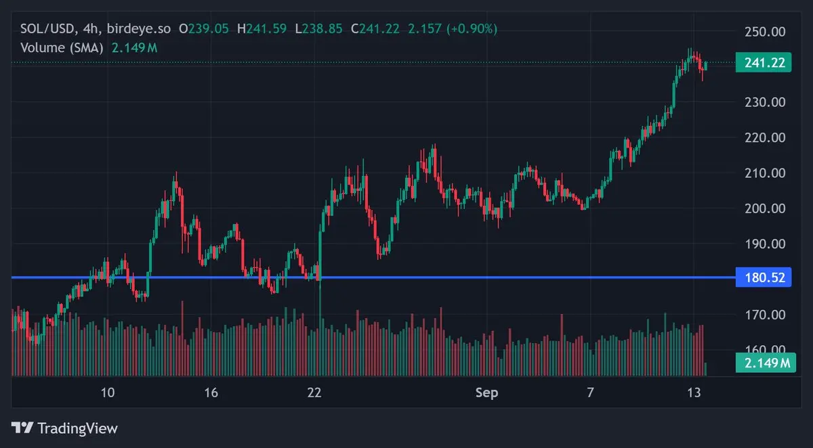Click the 160.00 price axis label
Viewport: 813px width, 448px height.
pos(764,349)
